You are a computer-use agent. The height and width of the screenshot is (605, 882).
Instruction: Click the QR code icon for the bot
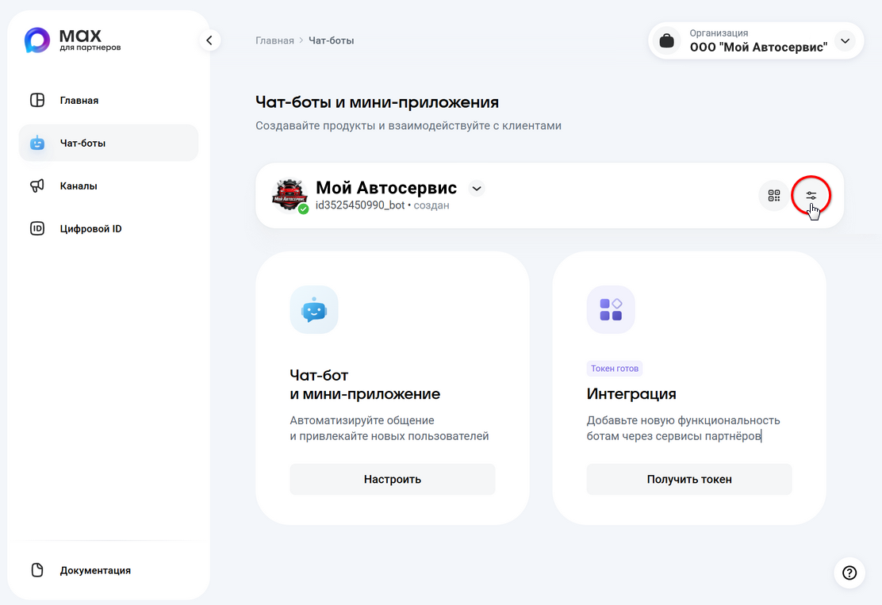773,196
